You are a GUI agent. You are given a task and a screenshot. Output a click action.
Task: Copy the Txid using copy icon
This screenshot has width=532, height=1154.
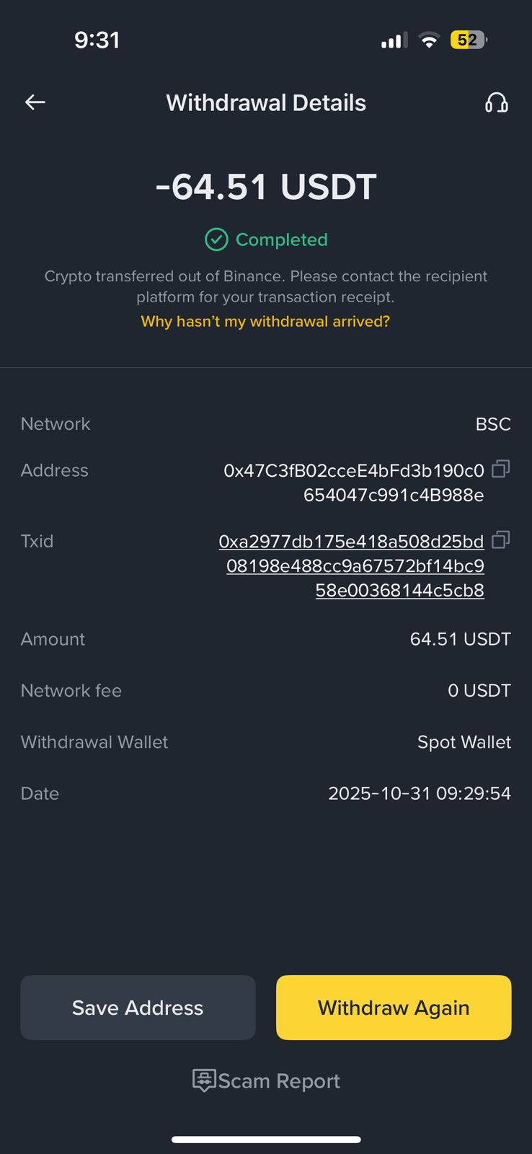coord(500,539)
